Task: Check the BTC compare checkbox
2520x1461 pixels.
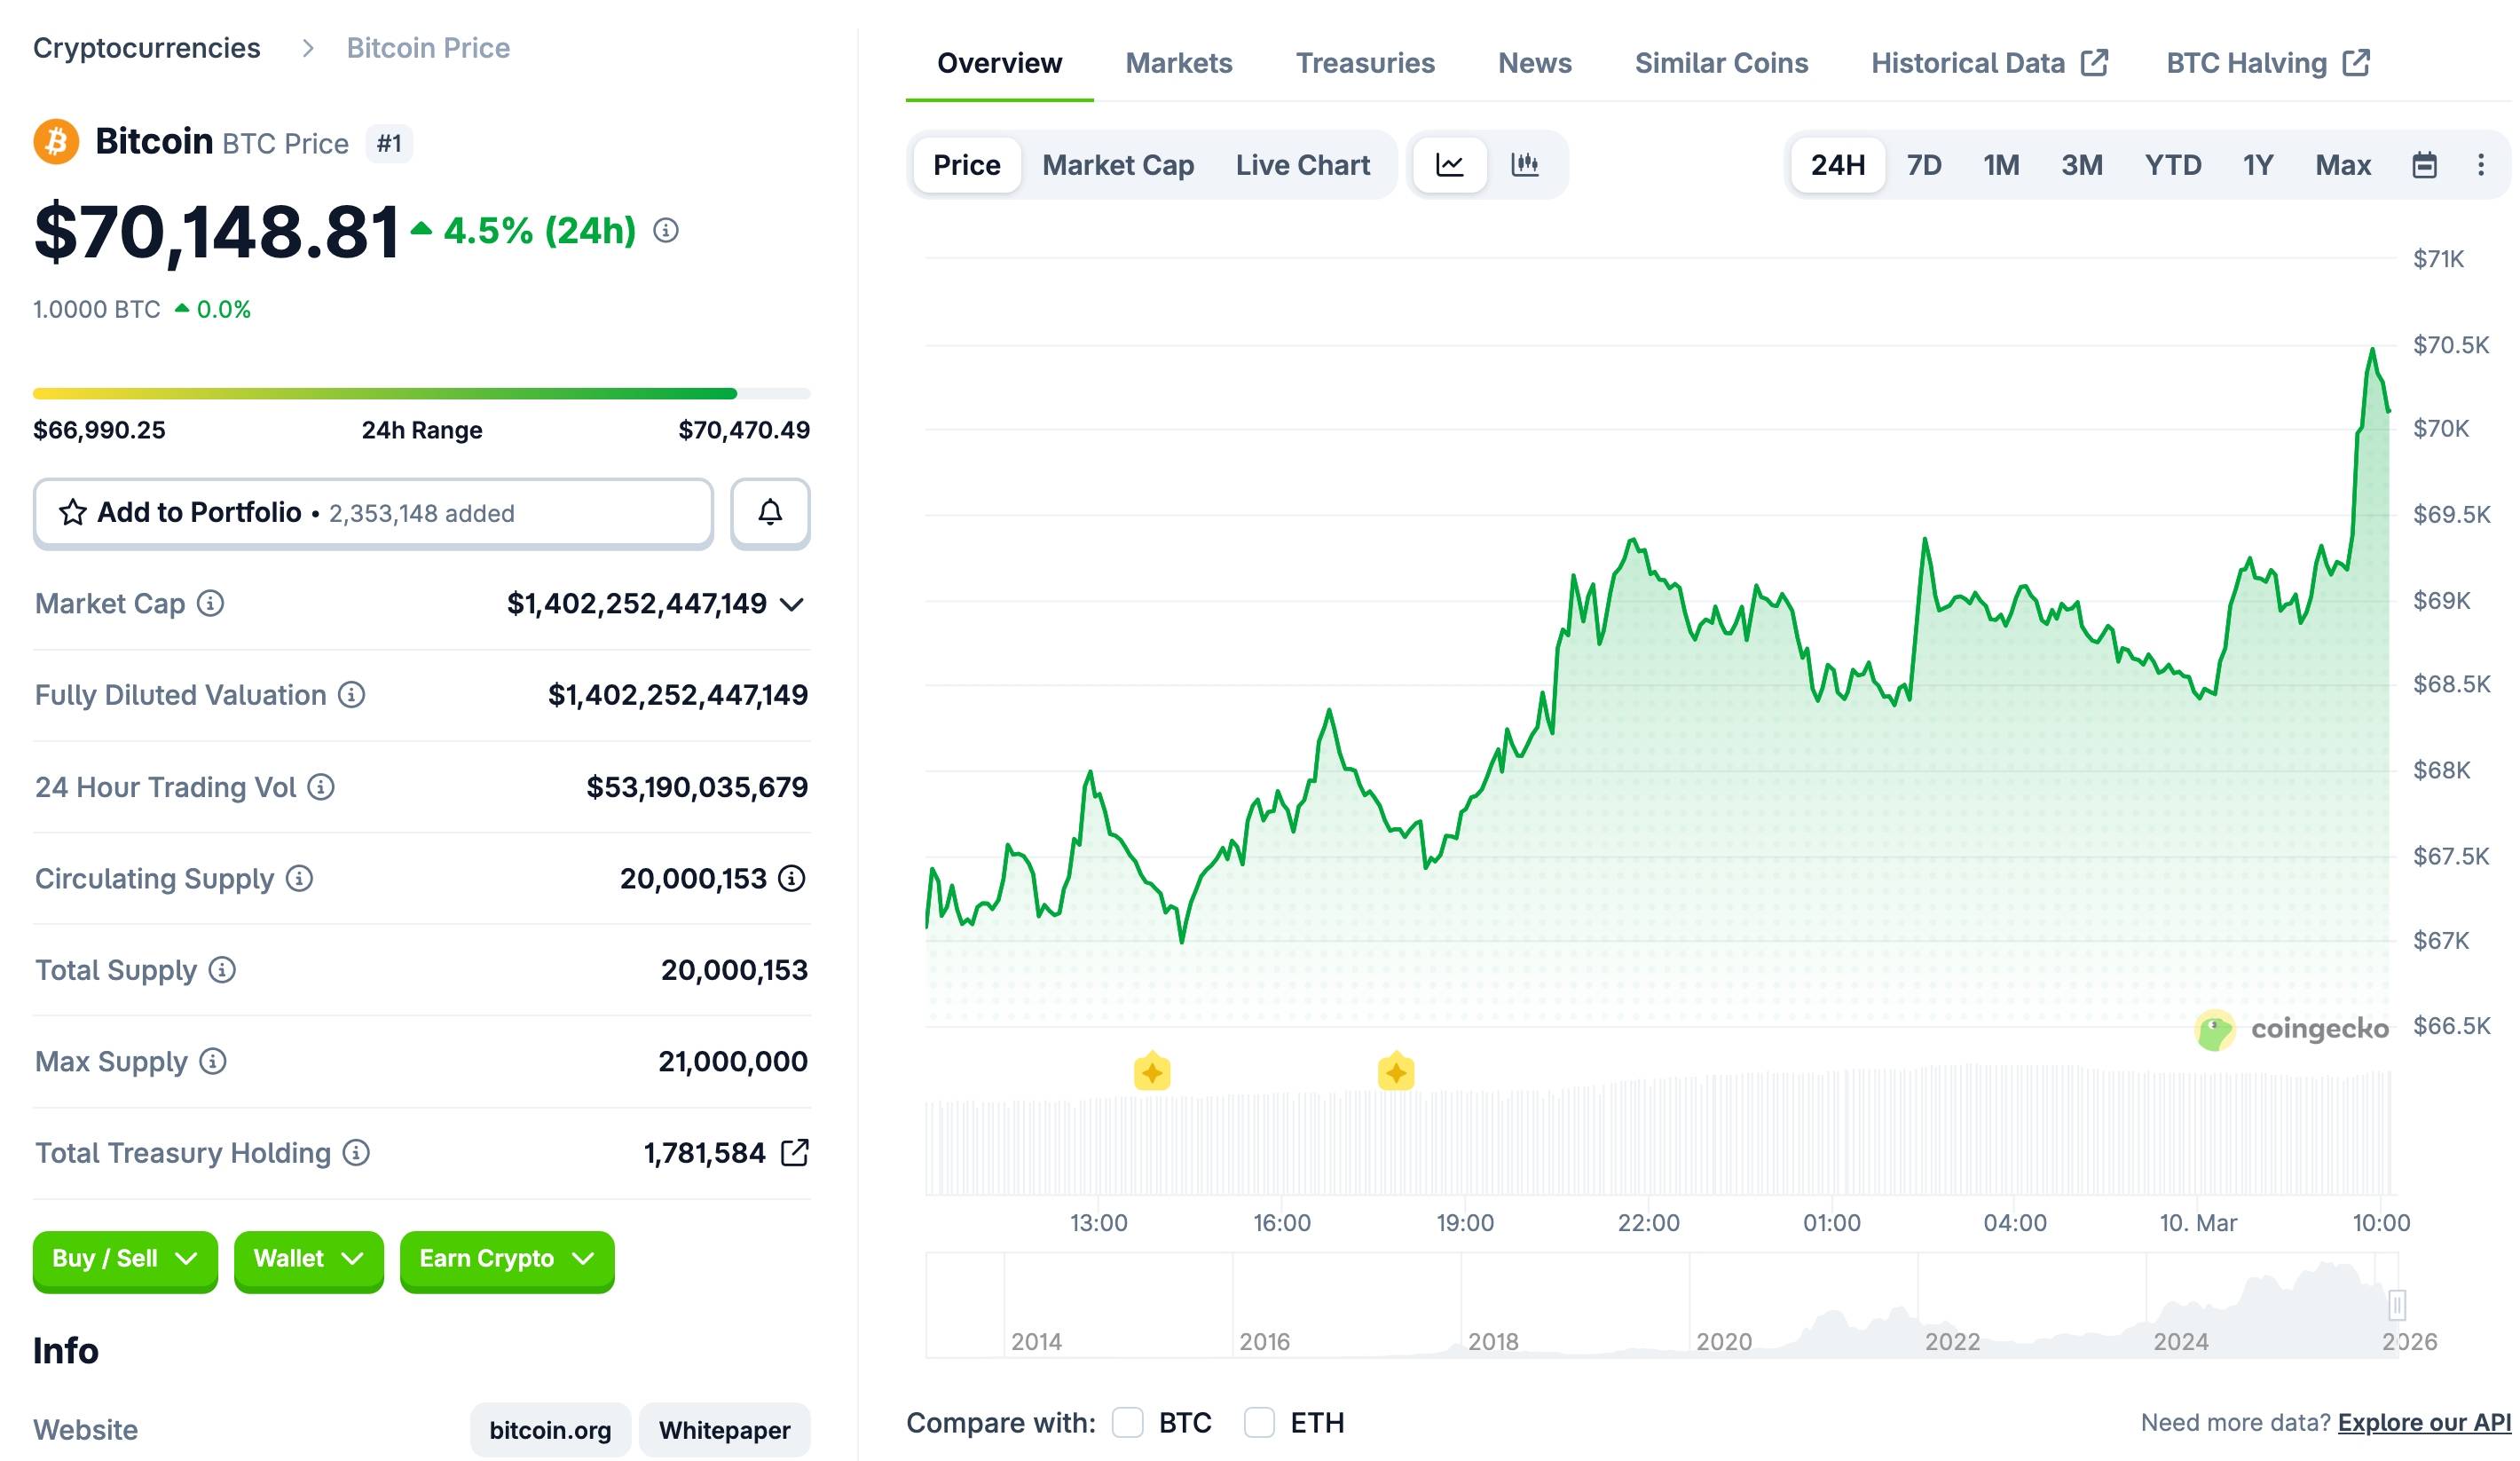Action: coord(1128,1422)
